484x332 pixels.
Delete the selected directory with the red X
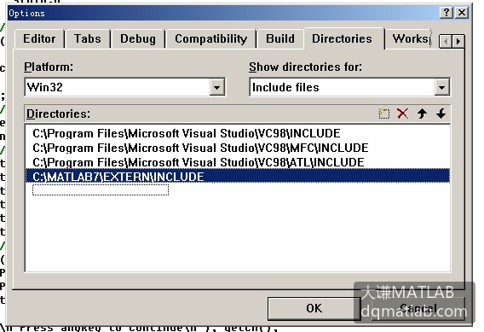pos(402,114)
